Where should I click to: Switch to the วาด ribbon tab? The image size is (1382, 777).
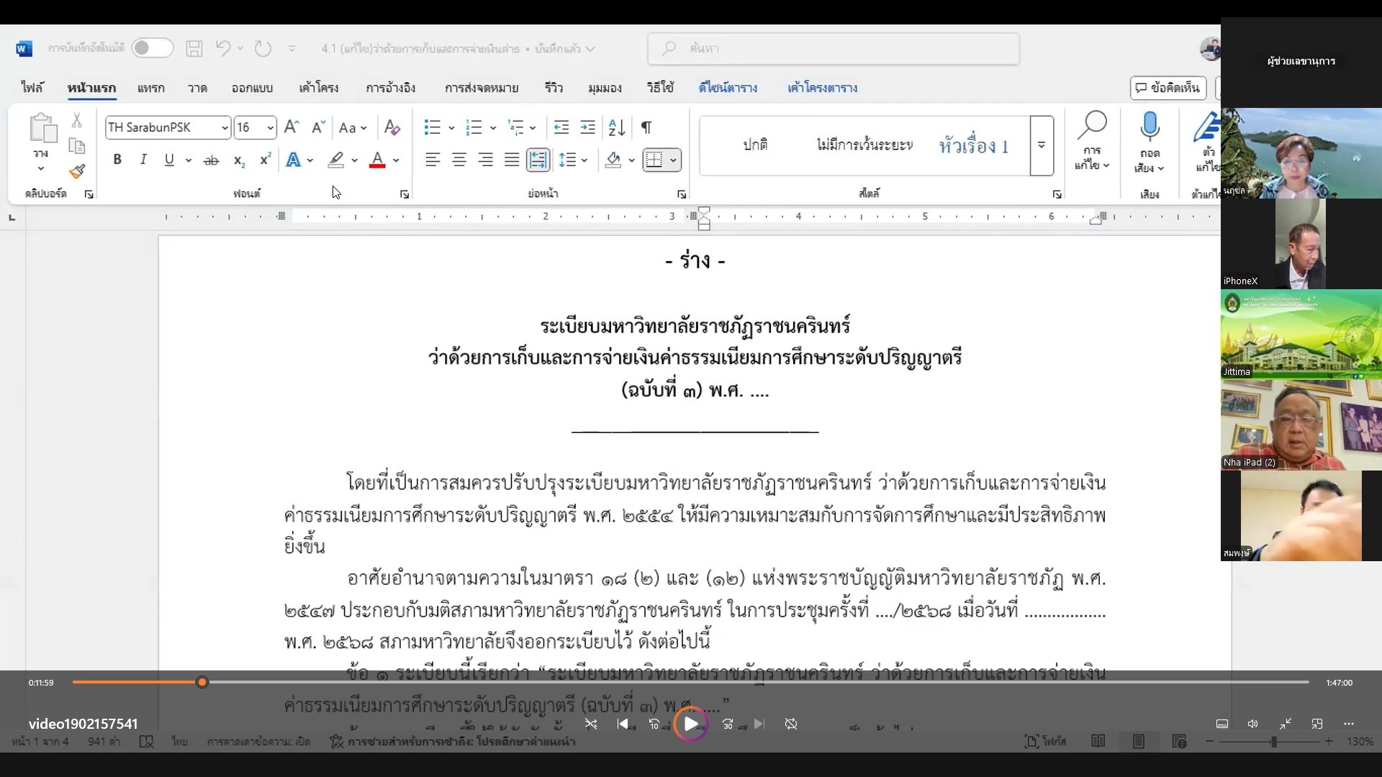197,88
